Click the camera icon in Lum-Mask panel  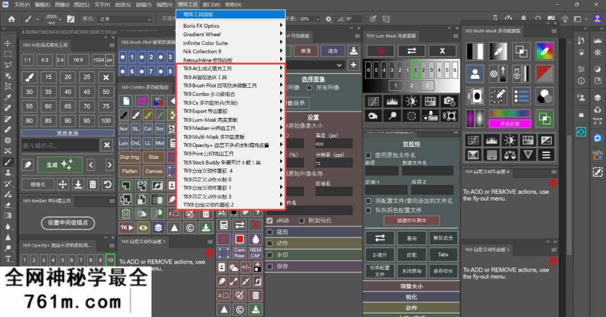(449, 101)
